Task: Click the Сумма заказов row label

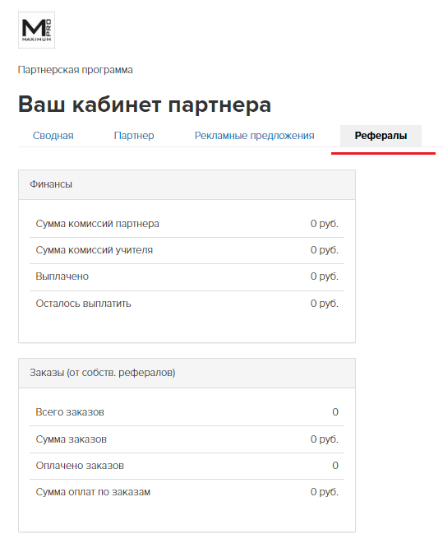Action: [x=72, y=439]
